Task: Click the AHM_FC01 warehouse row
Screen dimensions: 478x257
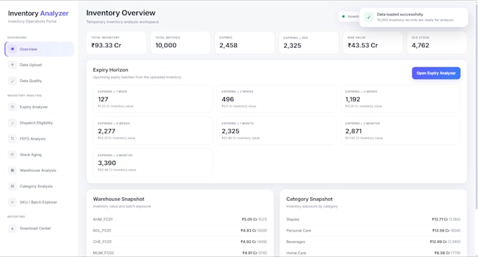Action: tap(180, 219)
